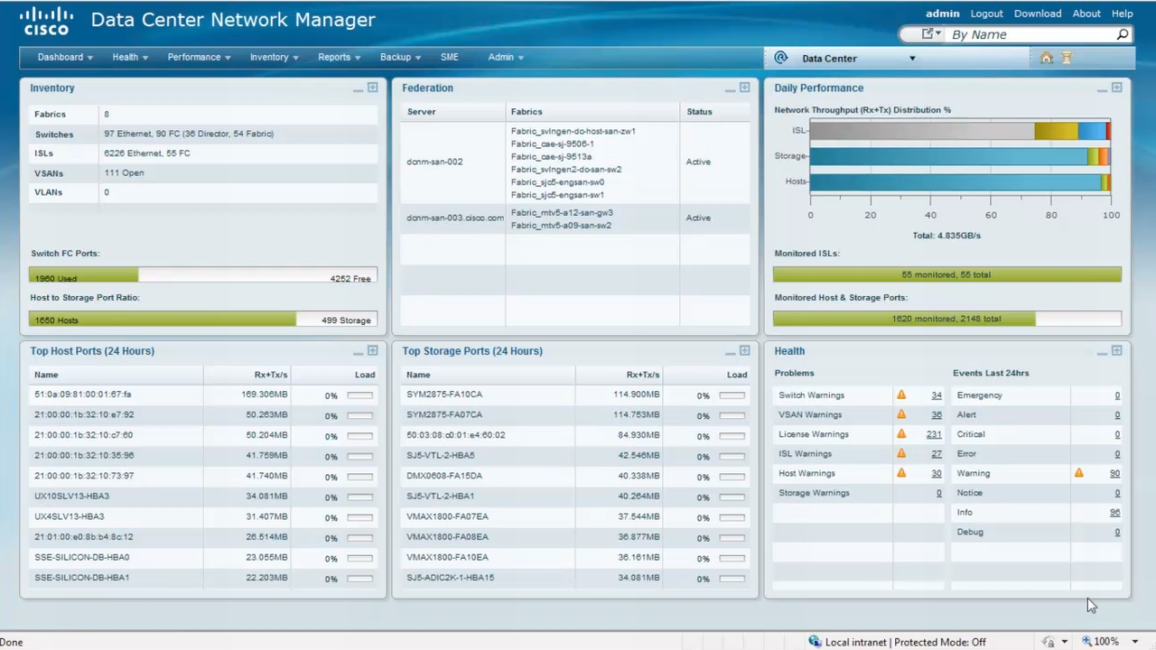Viewport: 1156px width, 650px height.
Task: Minimize the Daily Performance panel
Action: point(1102,89)
